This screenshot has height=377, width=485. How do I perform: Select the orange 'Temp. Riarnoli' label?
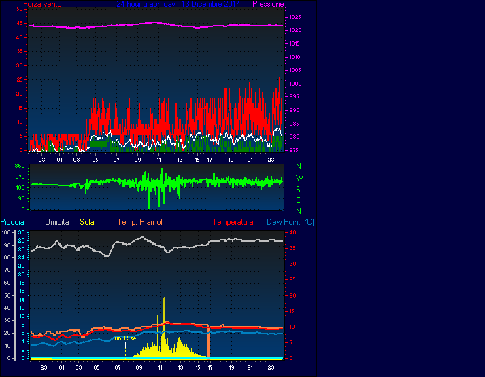[140, 222]
